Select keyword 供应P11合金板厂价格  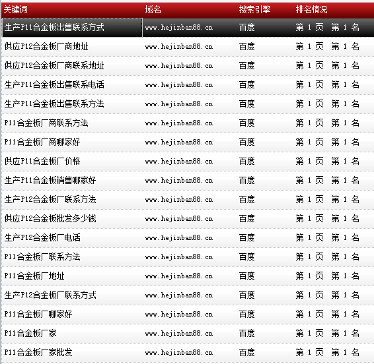[42, 161]
